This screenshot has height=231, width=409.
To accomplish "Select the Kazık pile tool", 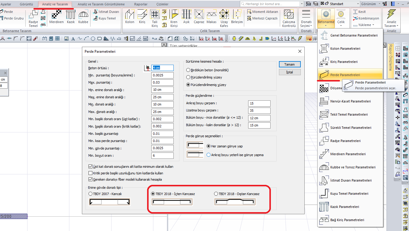I will [x=71, y=17].
